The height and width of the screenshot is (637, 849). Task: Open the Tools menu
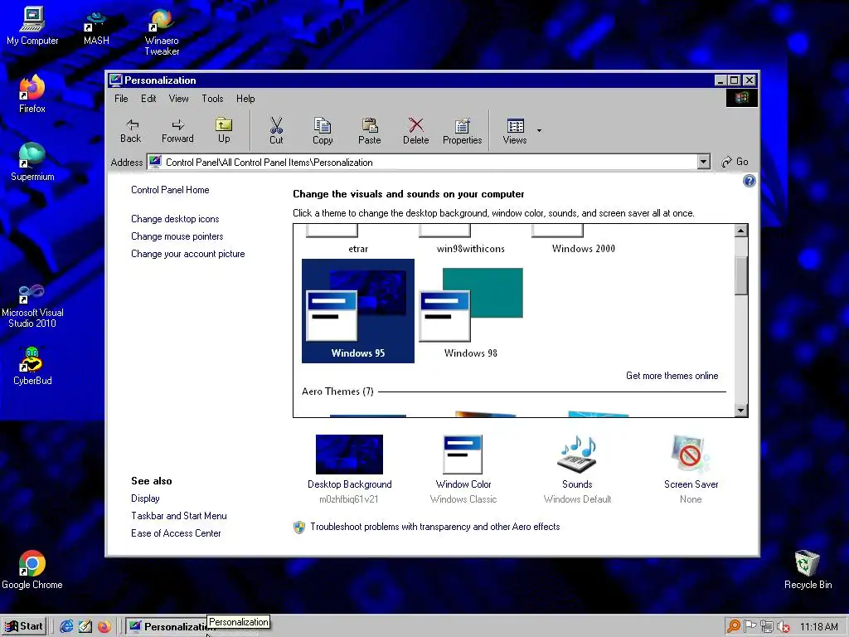pos(212,99)
